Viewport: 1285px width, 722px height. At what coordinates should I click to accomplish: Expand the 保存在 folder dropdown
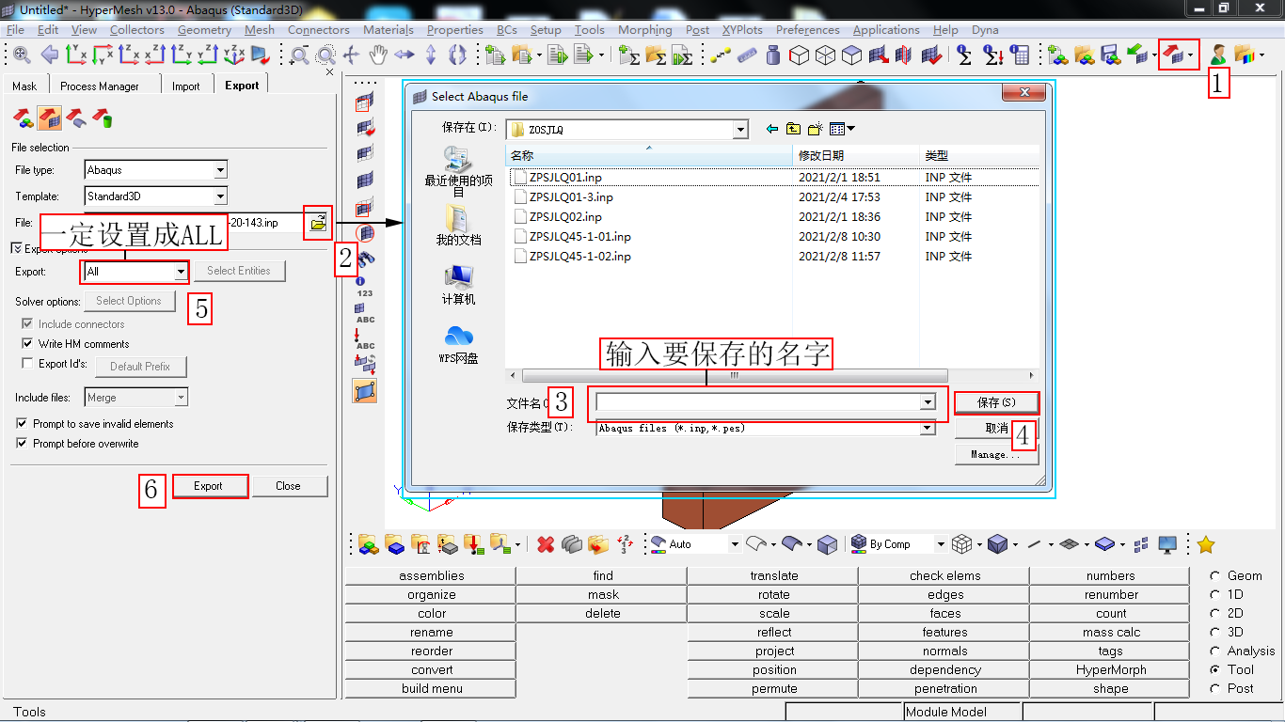coord(740,130)
